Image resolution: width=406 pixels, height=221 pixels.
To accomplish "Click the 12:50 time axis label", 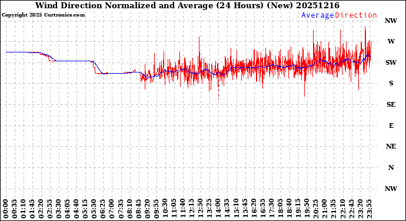I will pyautogui.click(x=201, y=209).
